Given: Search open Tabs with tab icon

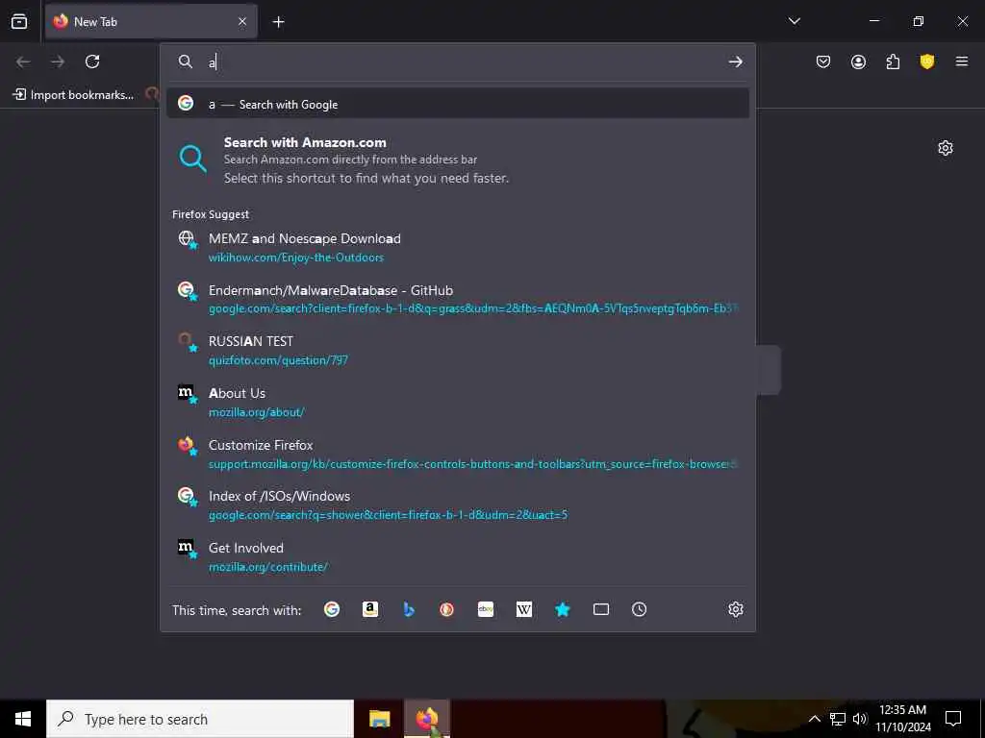Looking at the screenshot, I should click(x=600, y=609).
